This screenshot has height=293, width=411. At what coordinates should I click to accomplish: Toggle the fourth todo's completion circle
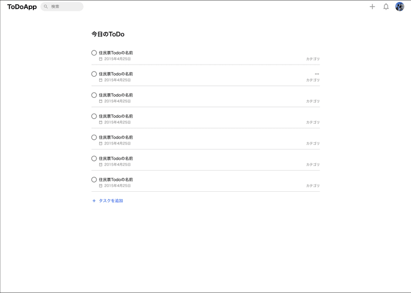pyautogui.click(x=94, y=116)
